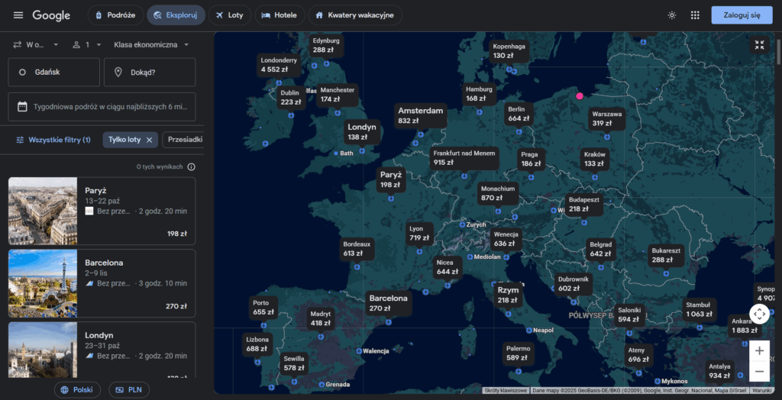Viewport: 782px width, 400px height.
Task: Switch to the Loty tab
Action: click(229, 15)
